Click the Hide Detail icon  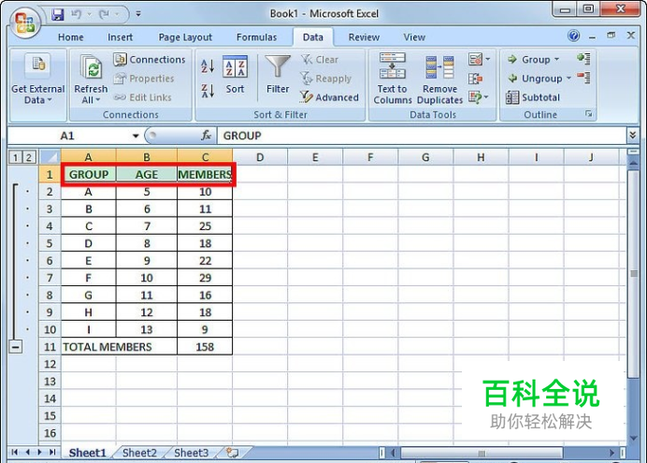tap(583, 77)
